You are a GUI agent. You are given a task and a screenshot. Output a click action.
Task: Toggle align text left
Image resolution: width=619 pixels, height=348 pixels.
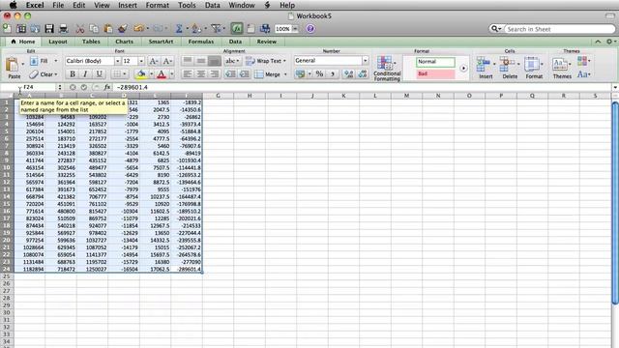(188, 73)
